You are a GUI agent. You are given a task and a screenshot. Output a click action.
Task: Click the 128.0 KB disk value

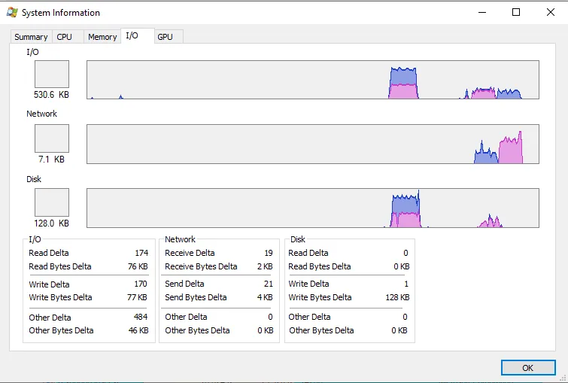tap(51, 223)
